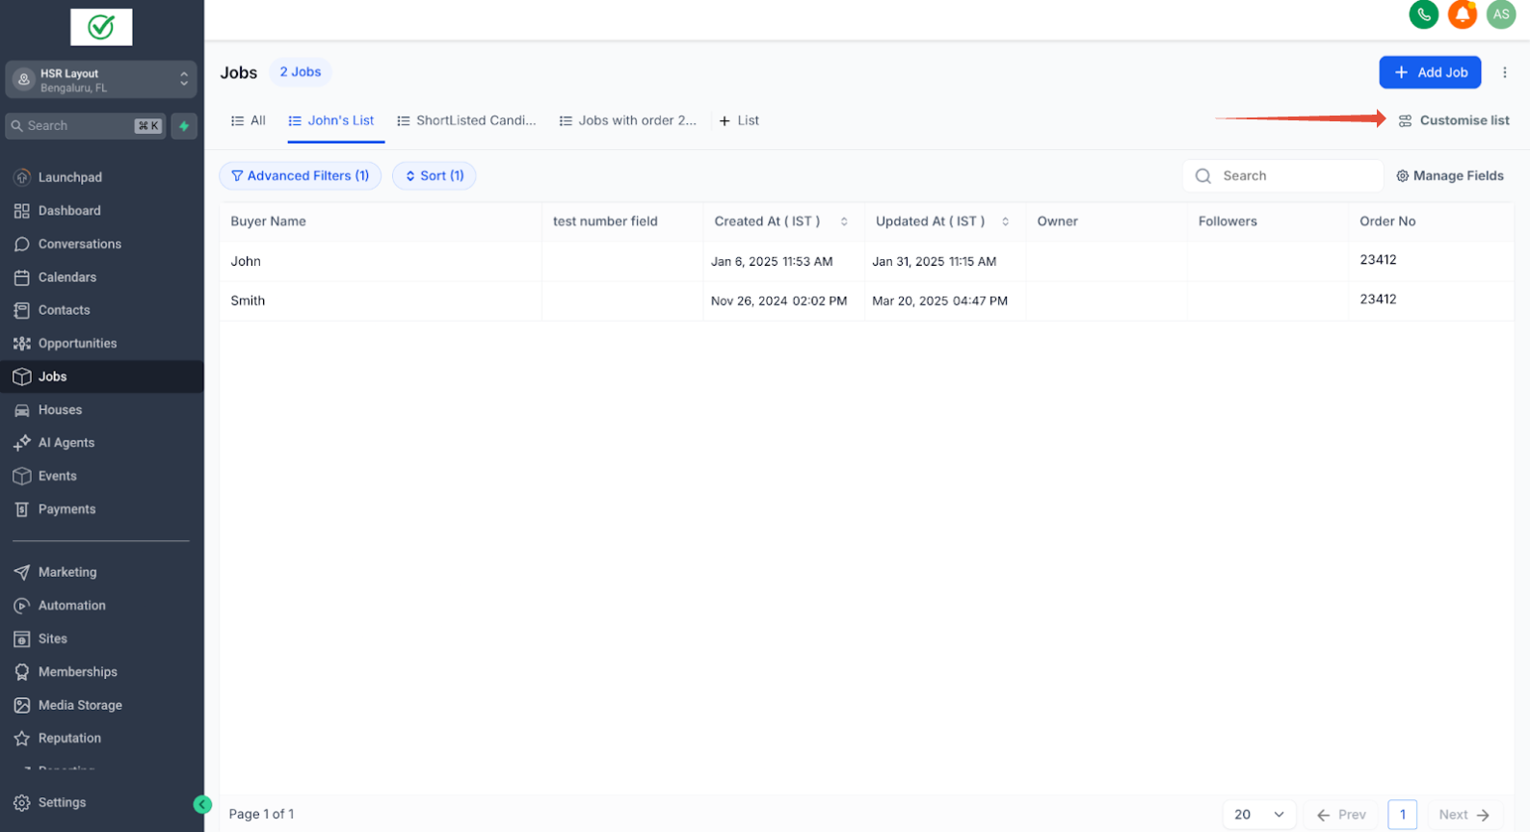Open Advanced Filters (1)

tap(301, 176)
